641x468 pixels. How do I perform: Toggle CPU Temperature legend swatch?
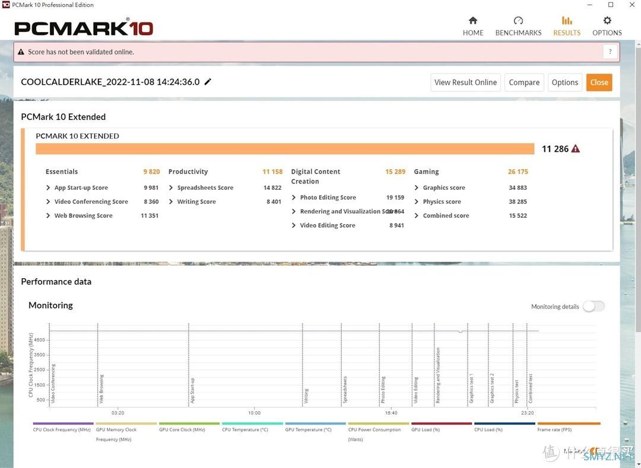point(252,424)
